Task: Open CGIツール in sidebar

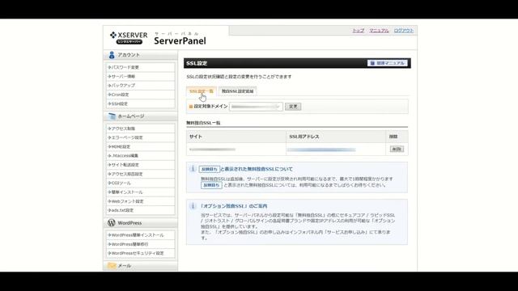Action: click(x=140, y=183)
